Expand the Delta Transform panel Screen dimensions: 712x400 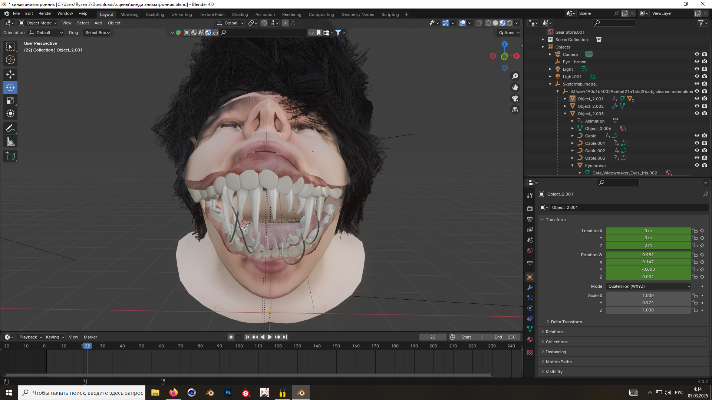click(566, 322)
